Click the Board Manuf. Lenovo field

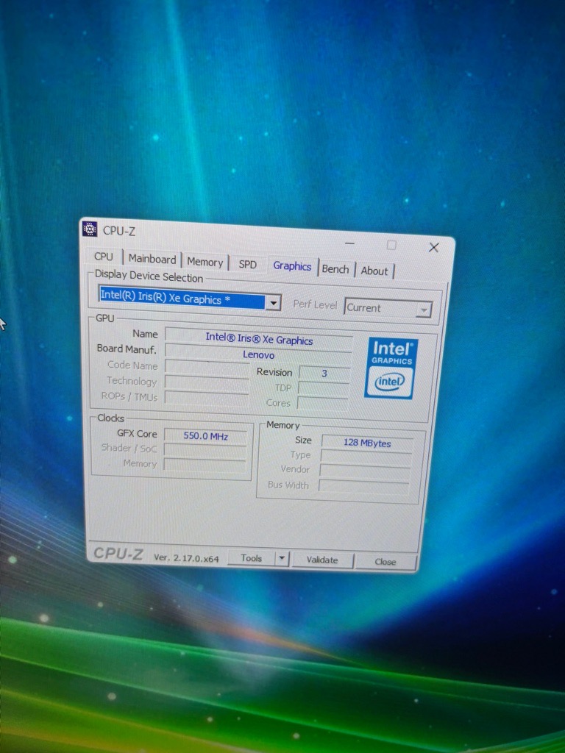[x=258, y=354]
